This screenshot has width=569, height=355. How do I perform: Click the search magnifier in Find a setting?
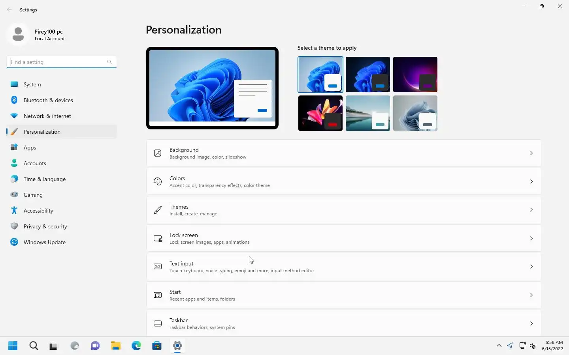[x=109, y=62]
